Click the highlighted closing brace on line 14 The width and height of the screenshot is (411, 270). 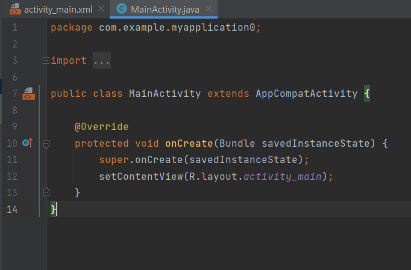[54, 209]
